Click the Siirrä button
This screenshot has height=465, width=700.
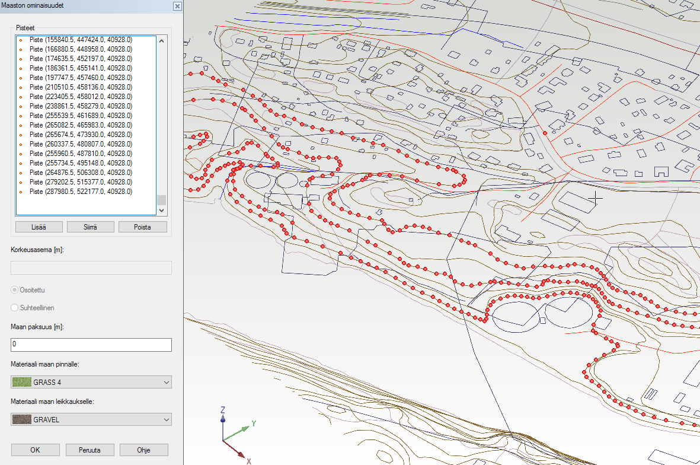pos(90,227)
